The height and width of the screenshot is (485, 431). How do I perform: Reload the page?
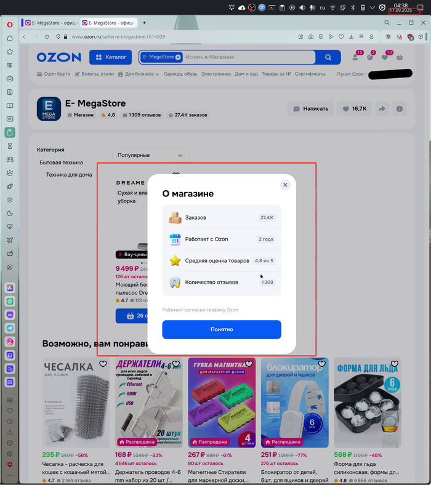pyautogui.click(x=47, y=37)
